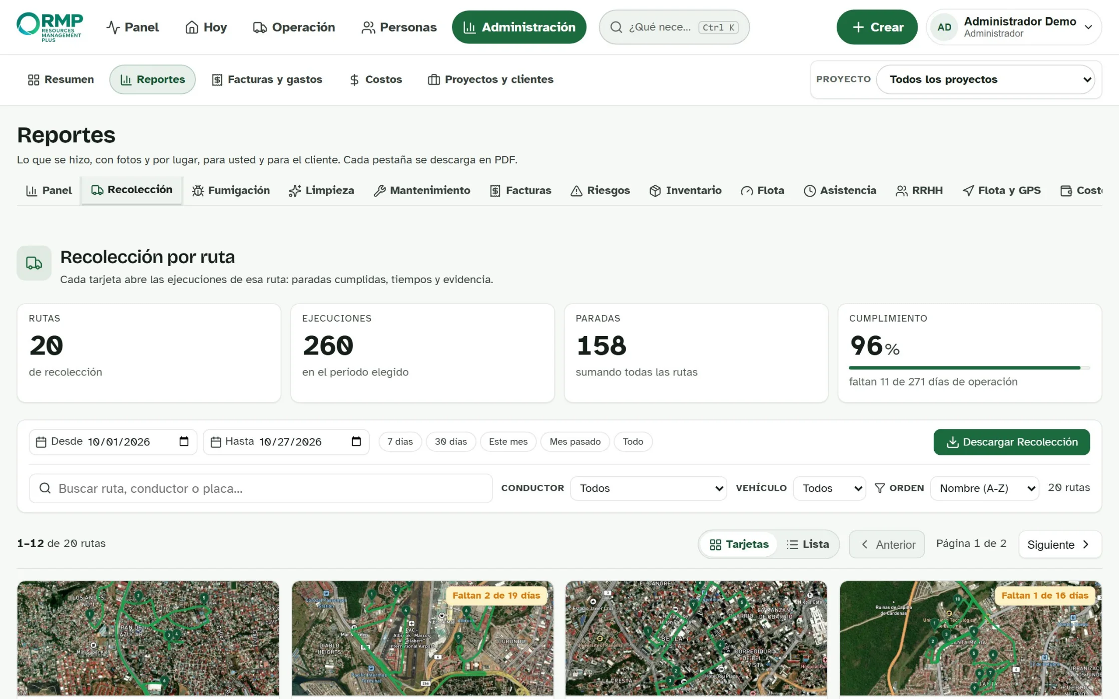Click the AD user avatar

pos(944,27)
